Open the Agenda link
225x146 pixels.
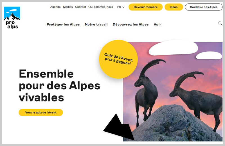pos(55,7)
